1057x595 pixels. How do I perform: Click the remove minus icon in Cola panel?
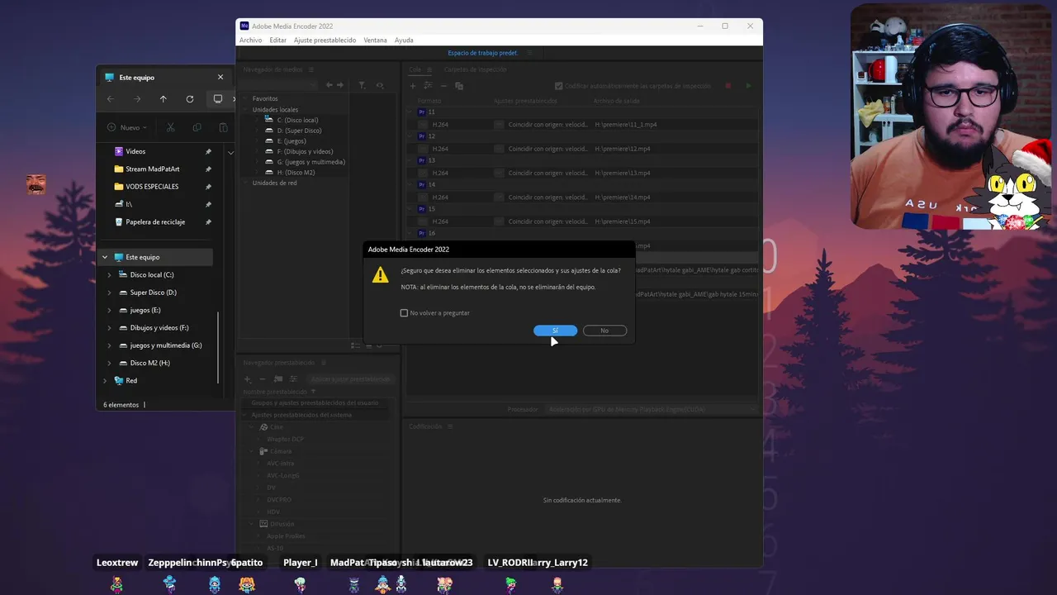(443, 86)
